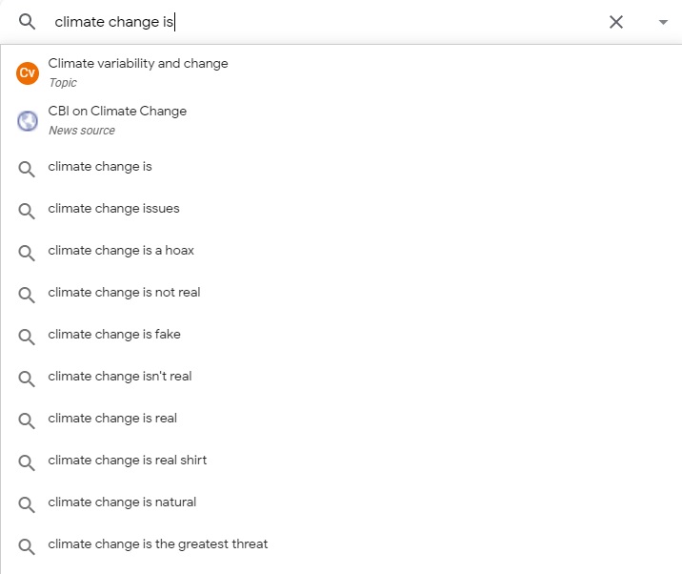The image size is (682, 574).
Task: Click magnifier icon beside 'climate change issues'
Action: point(27,211)
